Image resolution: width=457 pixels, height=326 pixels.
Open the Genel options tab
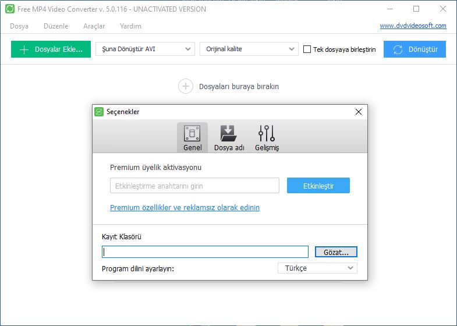coord(192,137)
